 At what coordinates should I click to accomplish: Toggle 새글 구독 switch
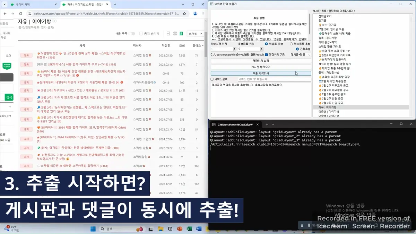tap(132, 34)
